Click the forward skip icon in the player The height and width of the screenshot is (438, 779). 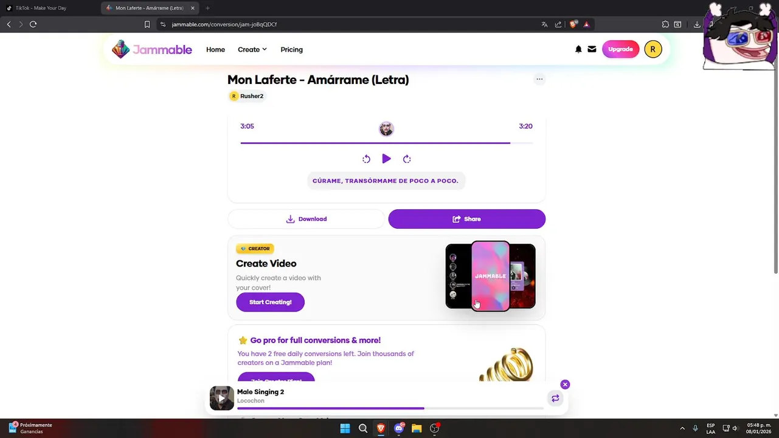[x=407, y=159]
